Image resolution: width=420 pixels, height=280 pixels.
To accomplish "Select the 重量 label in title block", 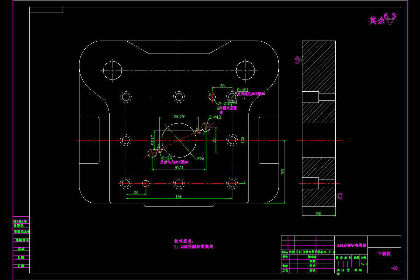I will pyautogui.click(x=356, y=257).
